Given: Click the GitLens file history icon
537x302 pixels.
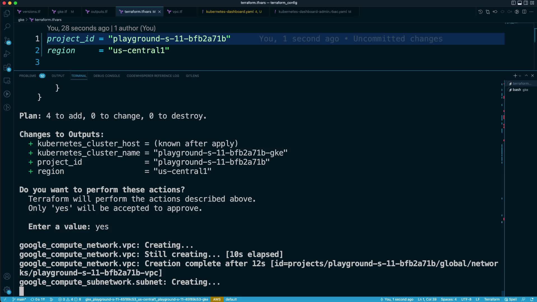Looking at the screenshot, I should coord(480,12).
